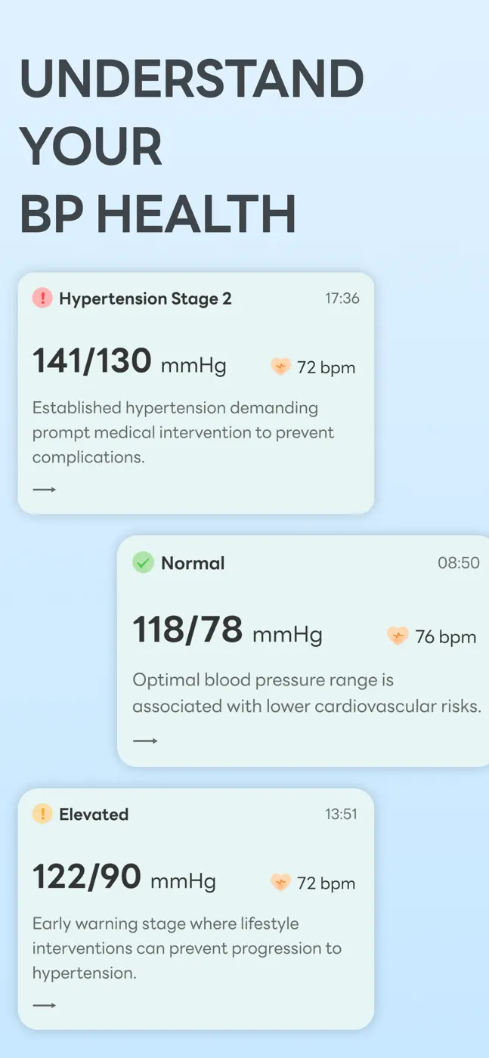The width and height of the screenshot is (489, 1058).
Task: Open details arrow in the Normal card
Action: click(x=145, y=741)
